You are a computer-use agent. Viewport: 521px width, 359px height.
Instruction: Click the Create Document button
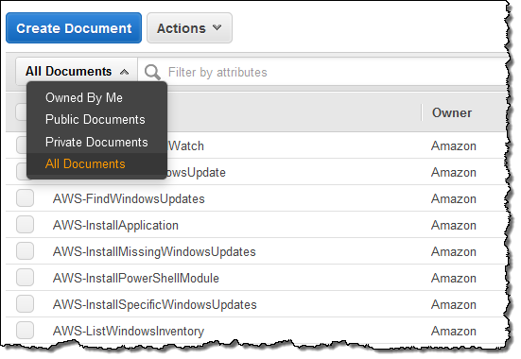(74, 28)
